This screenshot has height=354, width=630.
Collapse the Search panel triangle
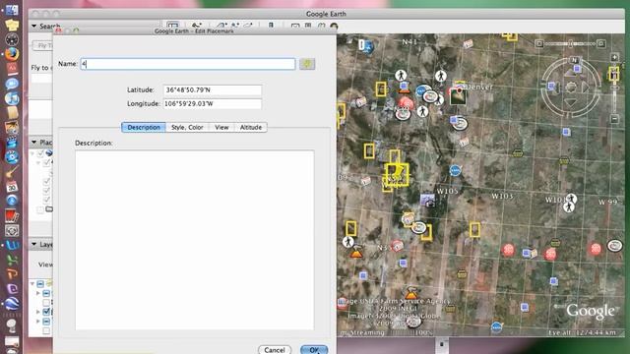(x=34, y=27)
